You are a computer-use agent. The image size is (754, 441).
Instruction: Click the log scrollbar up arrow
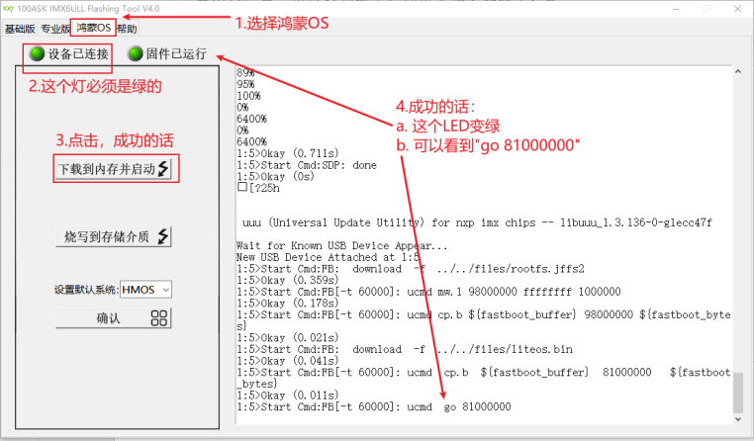(x=738, y=71)
